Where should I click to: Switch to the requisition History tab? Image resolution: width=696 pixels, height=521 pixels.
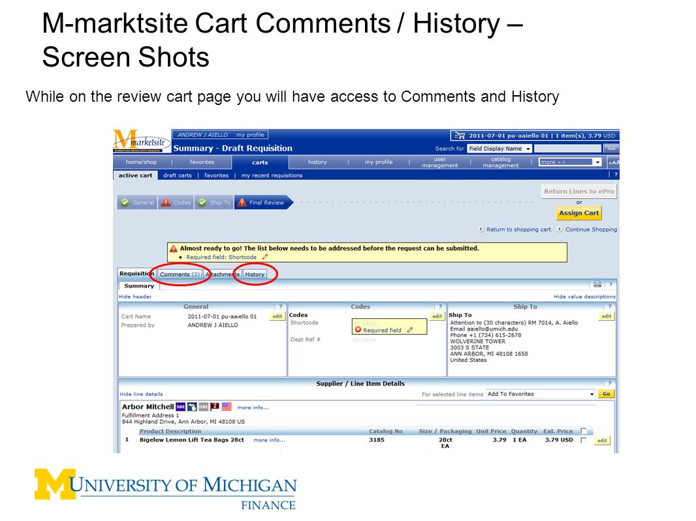click(255, 275)
